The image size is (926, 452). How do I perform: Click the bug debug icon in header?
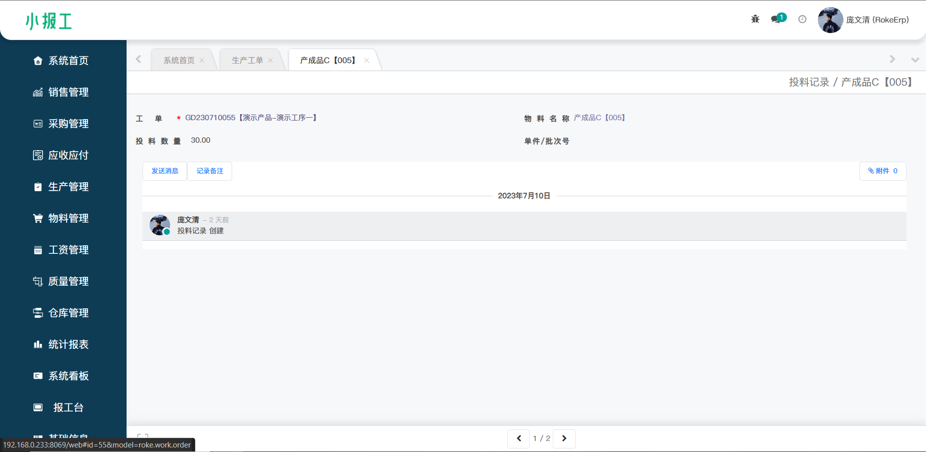755,20
